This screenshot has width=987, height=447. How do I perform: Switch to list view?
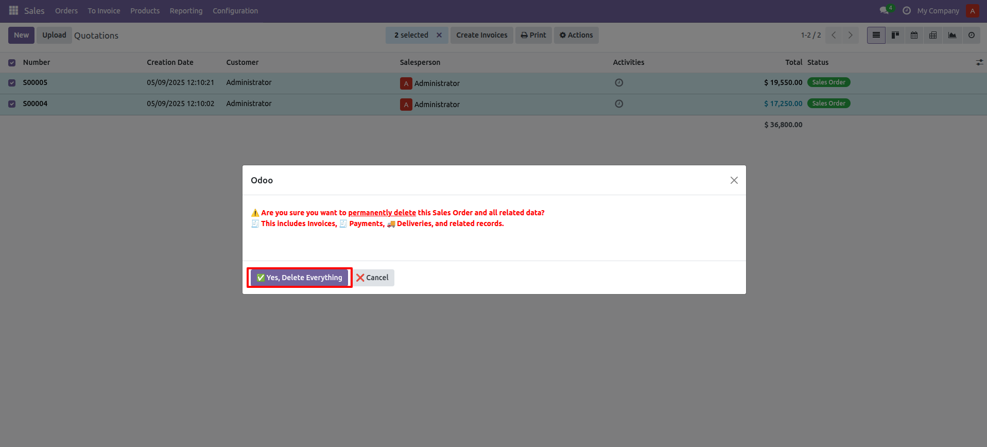876,35
